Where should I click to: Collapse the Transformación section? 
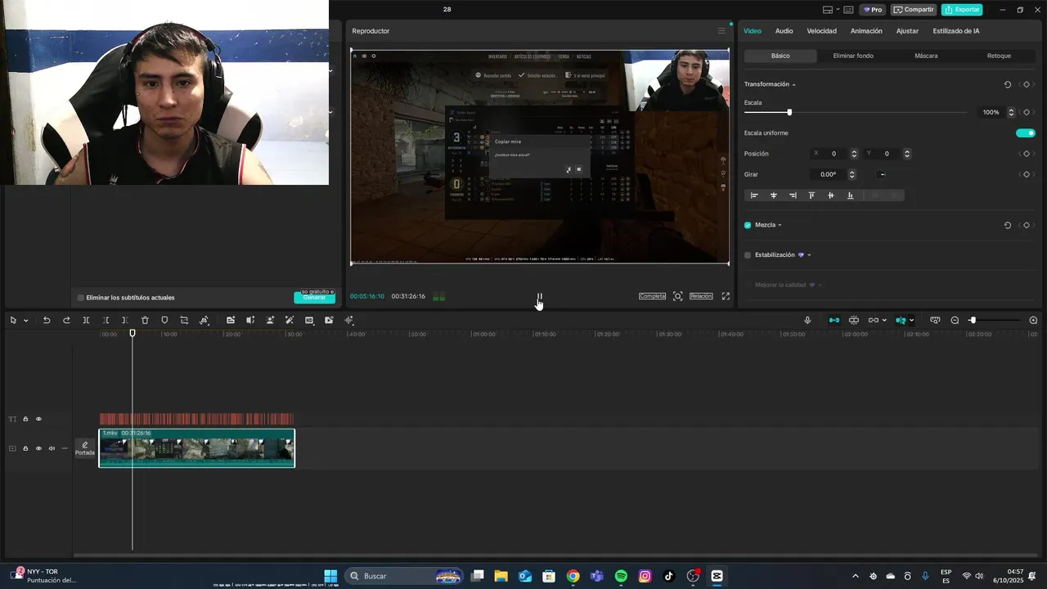tap(793, 84)
